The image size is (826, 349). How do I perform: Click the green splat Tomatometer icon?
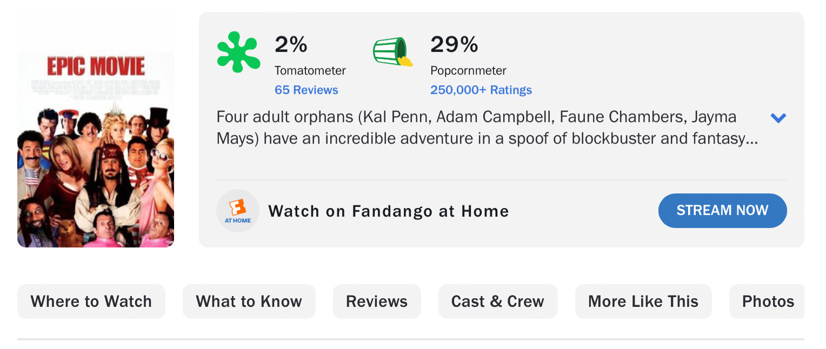click(x=238, y=52)
